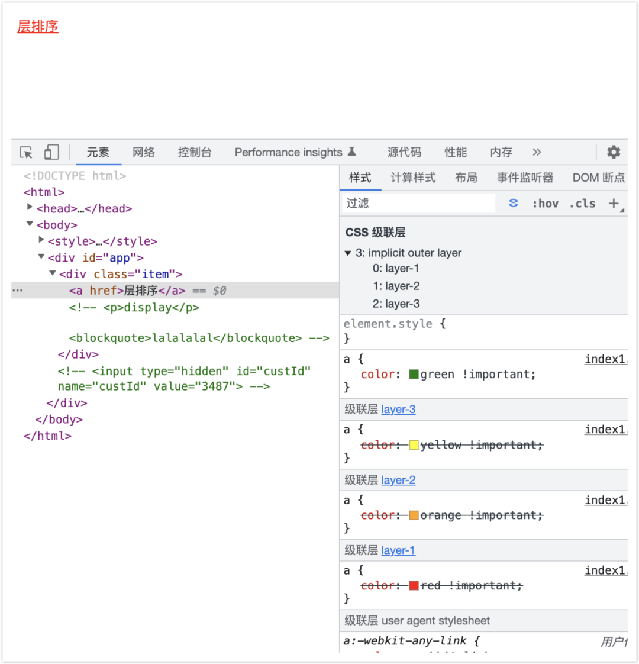Switch to the 源代码 tab

tap(404, 152)
